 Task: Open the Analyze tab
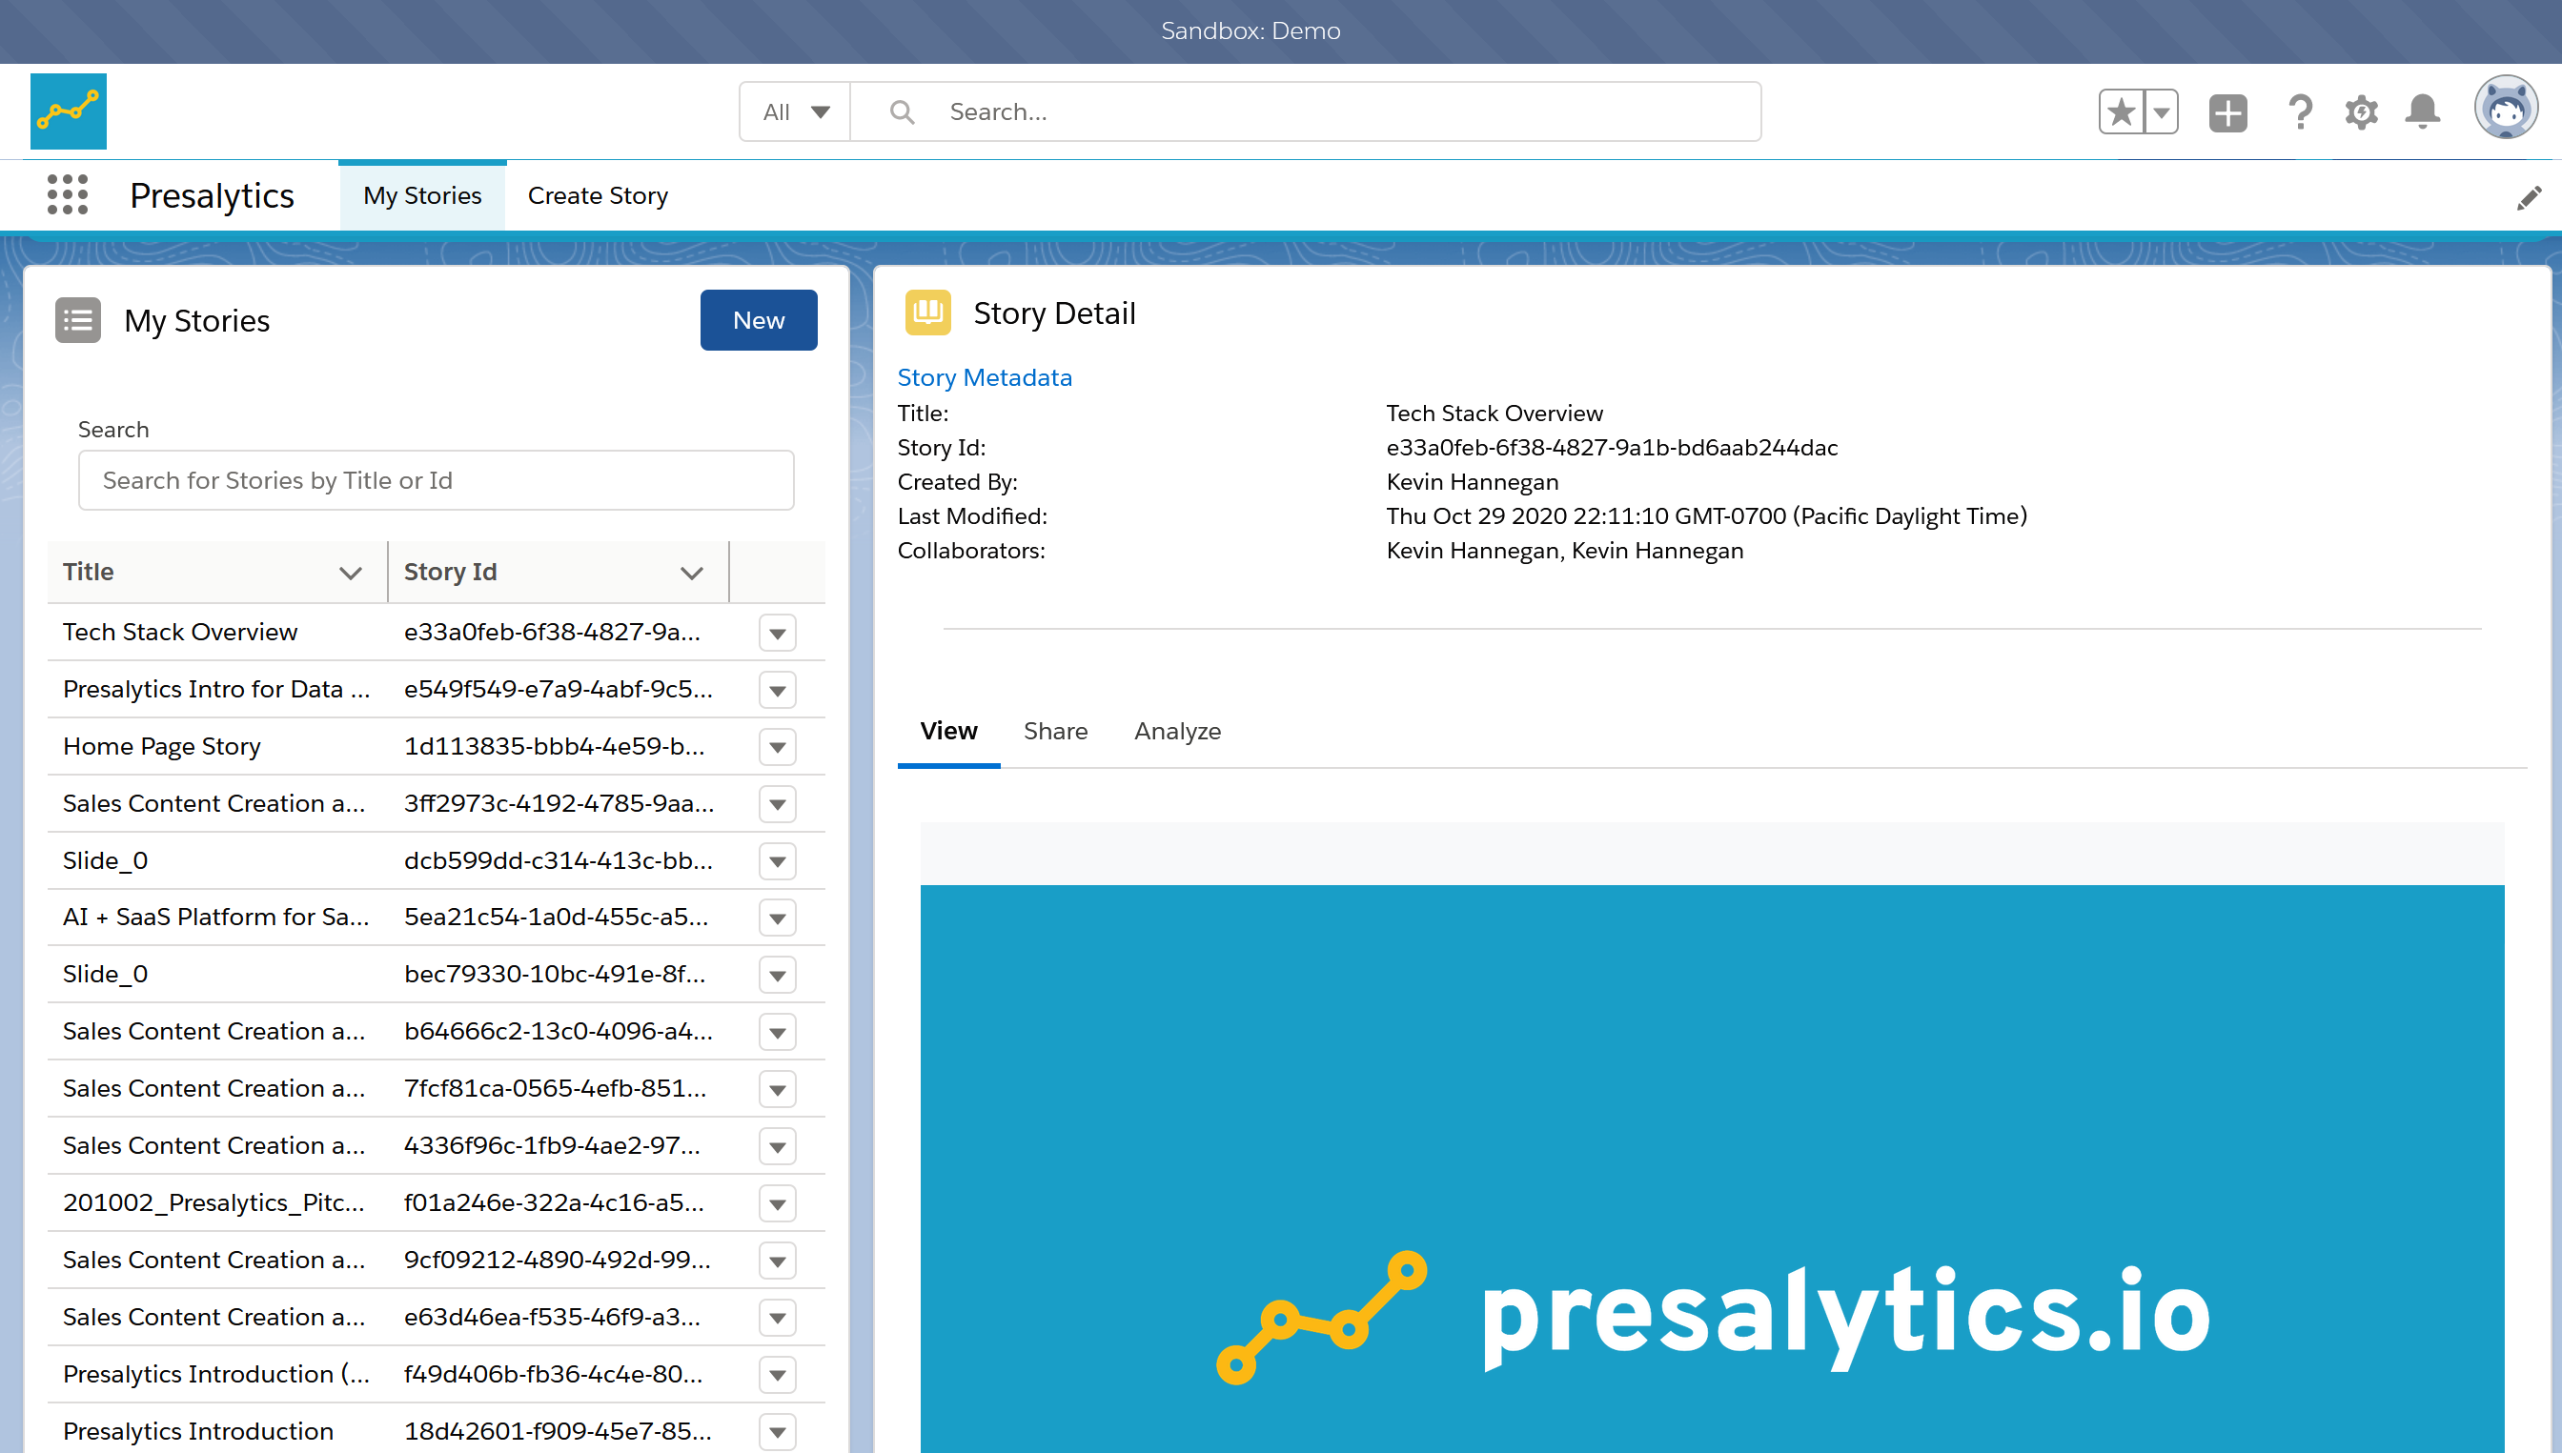click(x=1178, y=731)
